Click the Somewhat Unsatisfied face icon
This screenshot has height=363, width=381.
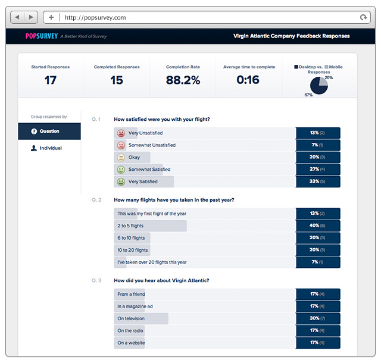point(121,145)
